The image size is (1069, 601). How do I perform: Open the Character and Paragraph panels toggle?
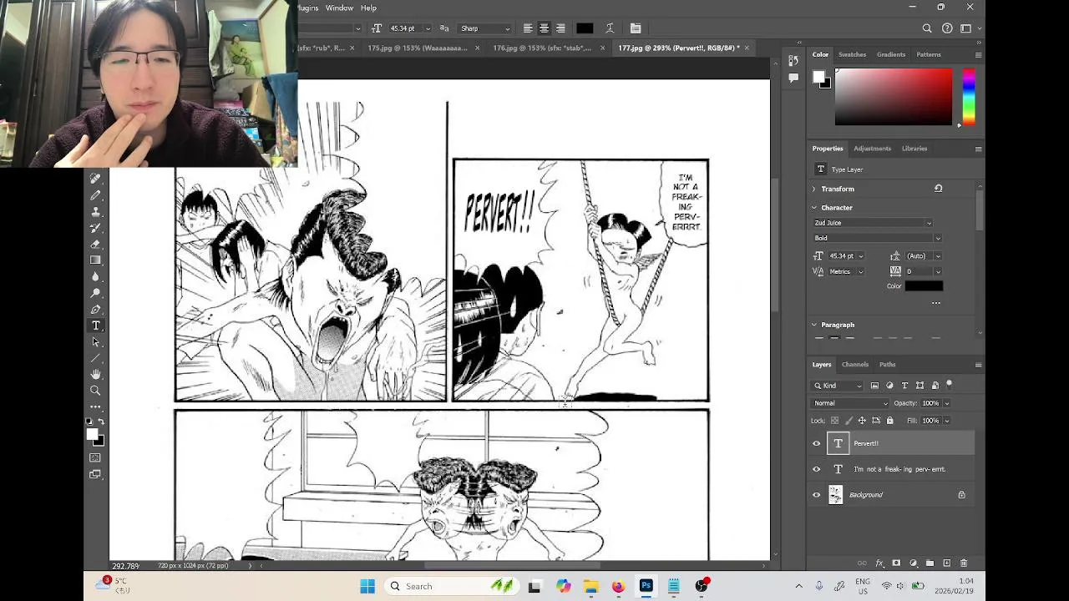click(x=636, y=28)
